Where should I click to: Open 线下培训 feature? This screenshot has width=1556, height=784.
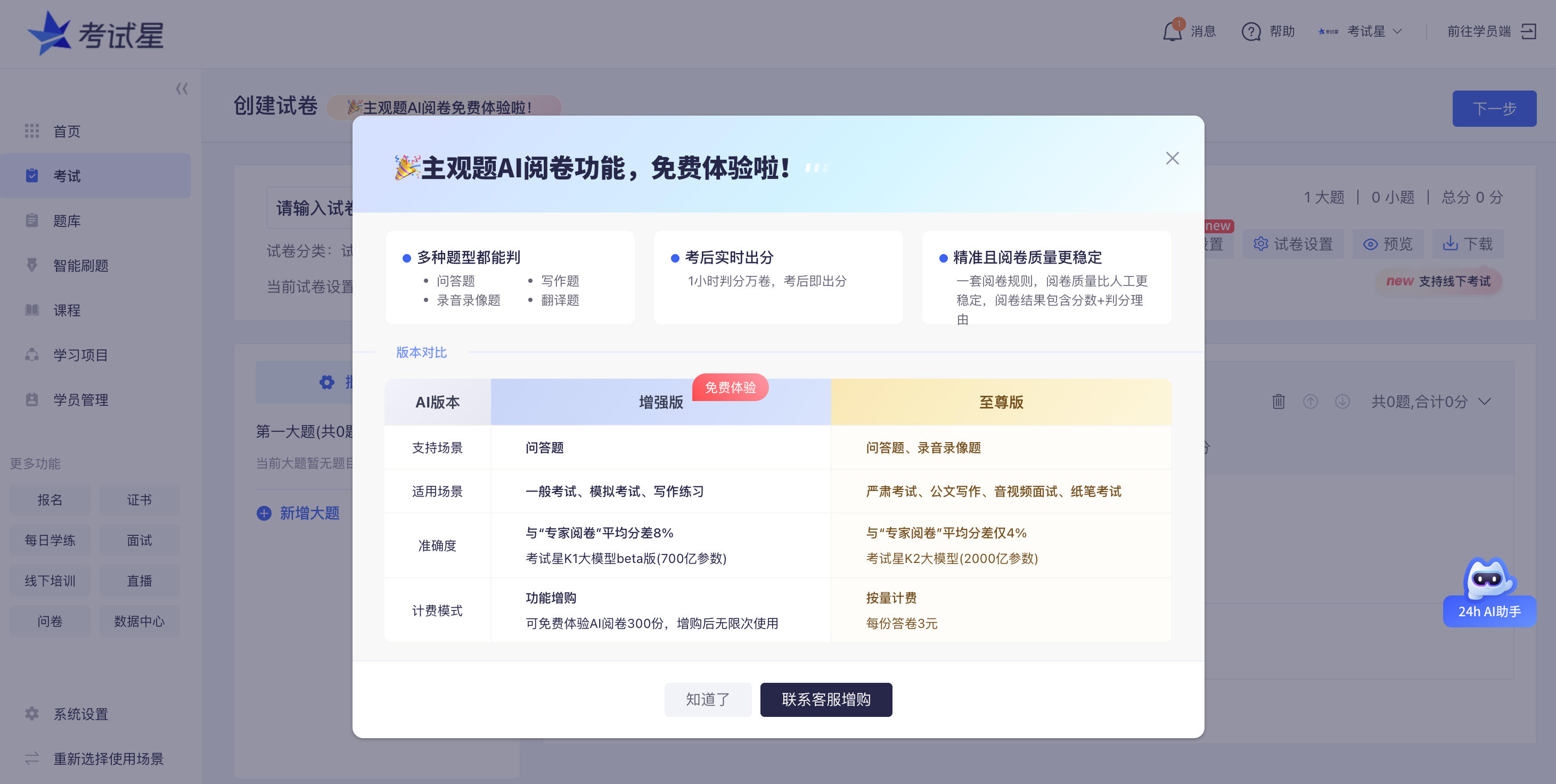click(50, 581)
